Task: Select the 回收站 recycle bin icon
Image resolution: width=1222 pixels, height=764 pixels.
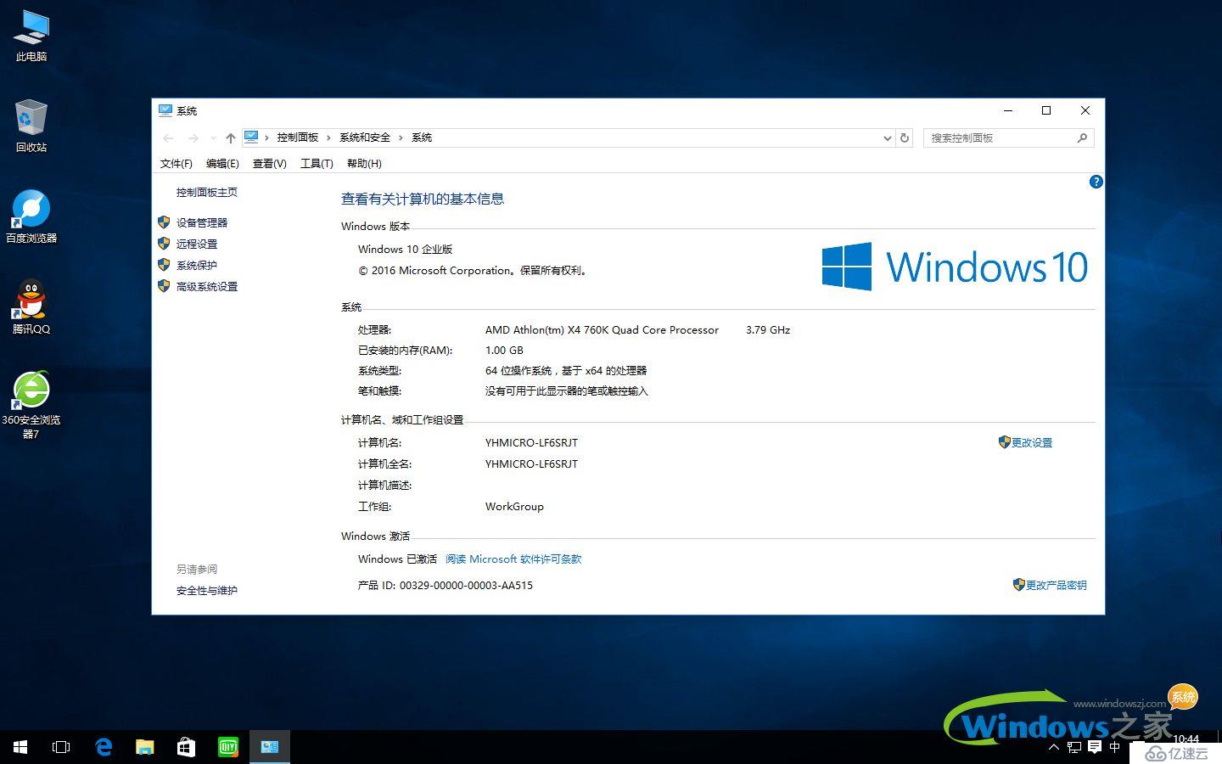Action: point(31,126)
